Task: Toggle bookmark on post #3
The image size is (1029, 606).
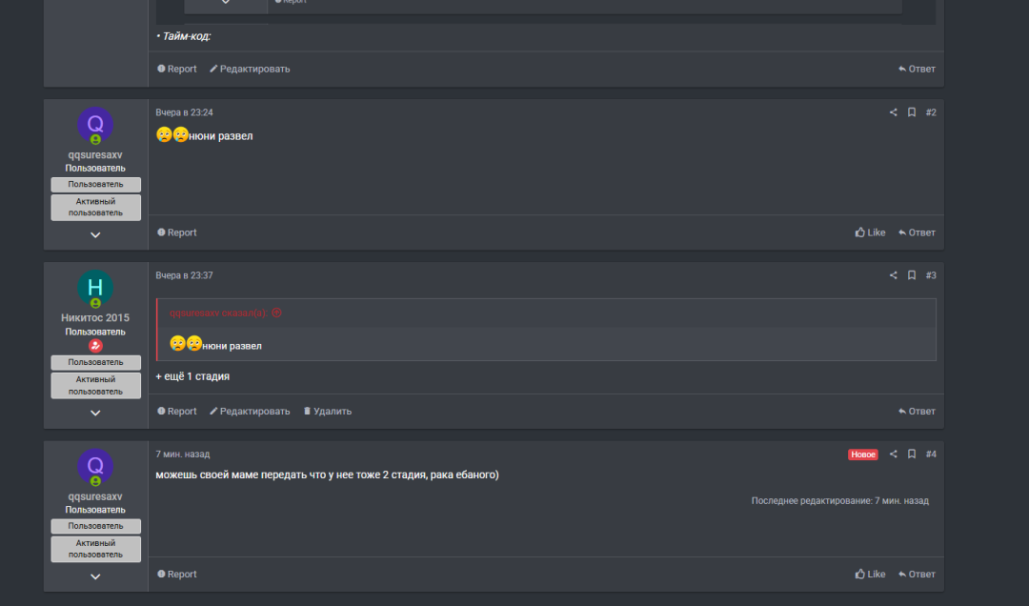Action: 912,275
